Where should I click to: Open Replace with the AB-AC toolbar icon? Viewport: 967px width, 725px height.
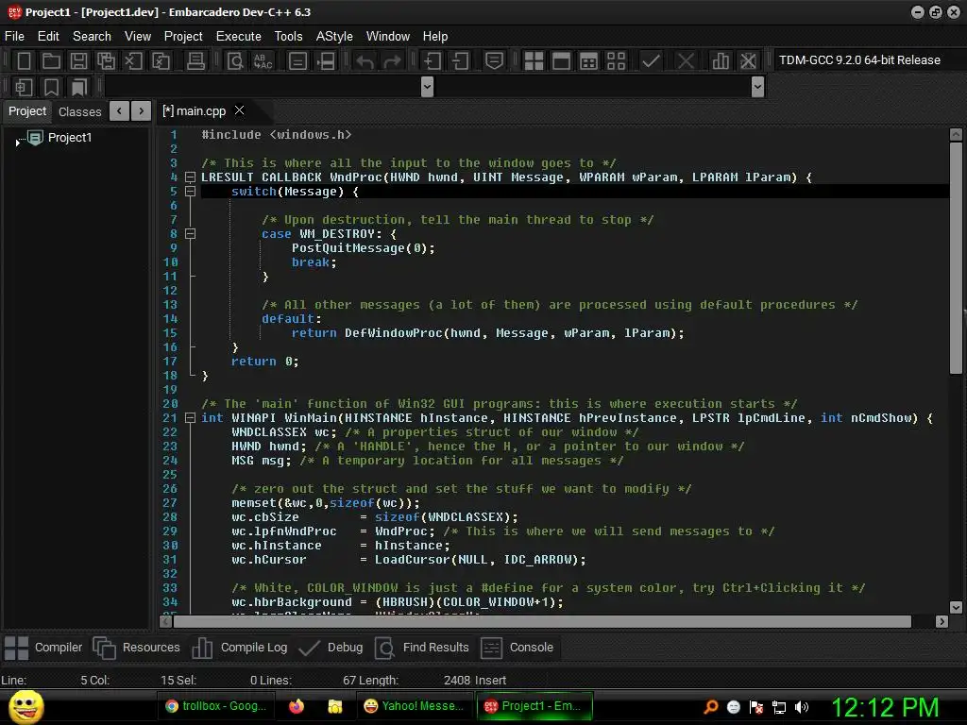(x=263, y=60)
